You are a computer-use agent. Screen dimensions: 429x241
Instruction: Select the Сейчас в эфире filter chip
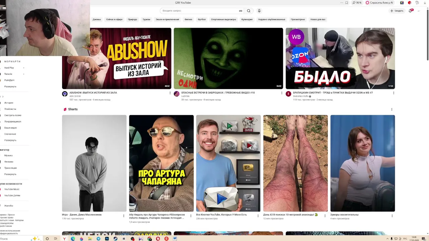114,19
